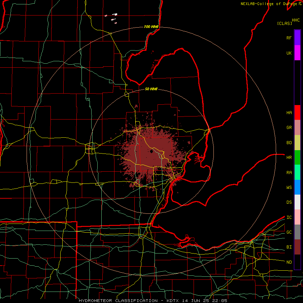Click the BD legend label text
Screen dimensions: 303x303
coord(289,143)
